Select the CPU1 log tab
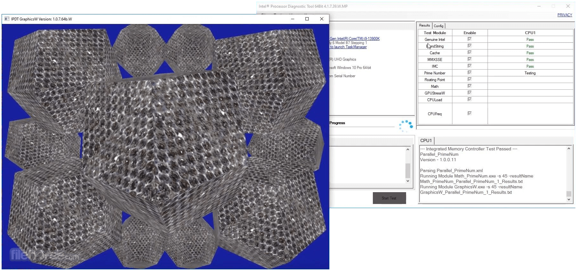Viewport: 577px width, 271px height. [426, 140]
